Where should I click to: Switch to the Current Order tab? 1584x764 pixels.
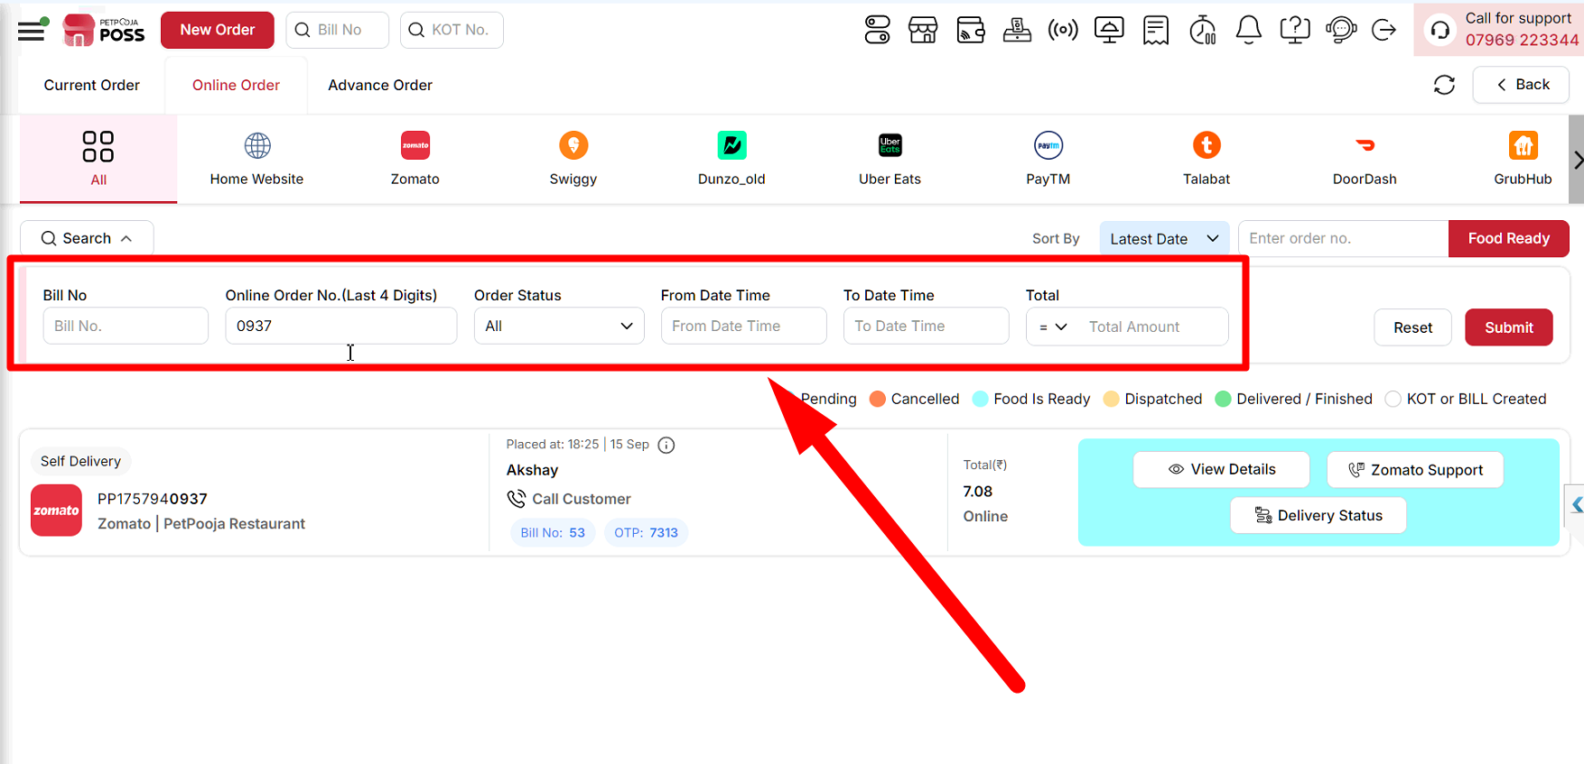tap(92, 85)
